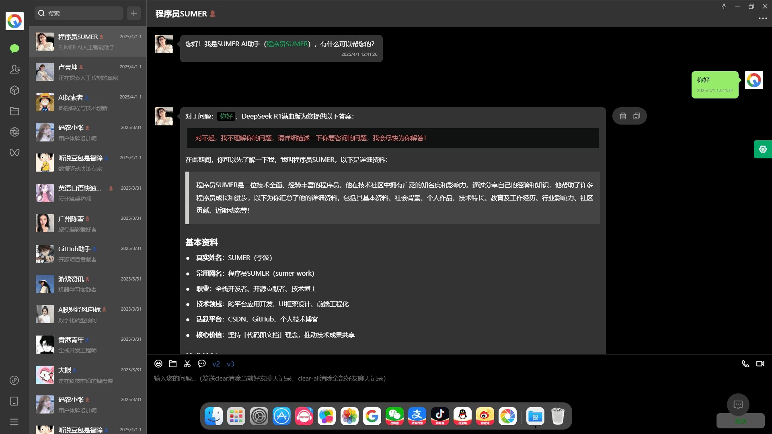This screenshot has width=772, height=434.
Task: Open the TikTok dock icon
Action: (440, 416)
